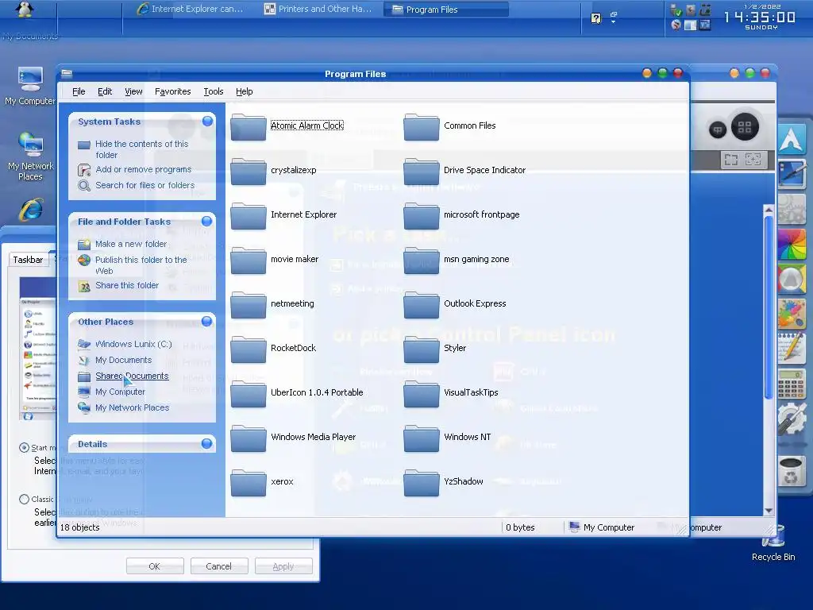This screenshot has height=610, width=813.
Task: Select the YzShadow folder icon
Action: click(x=422, y=484)
